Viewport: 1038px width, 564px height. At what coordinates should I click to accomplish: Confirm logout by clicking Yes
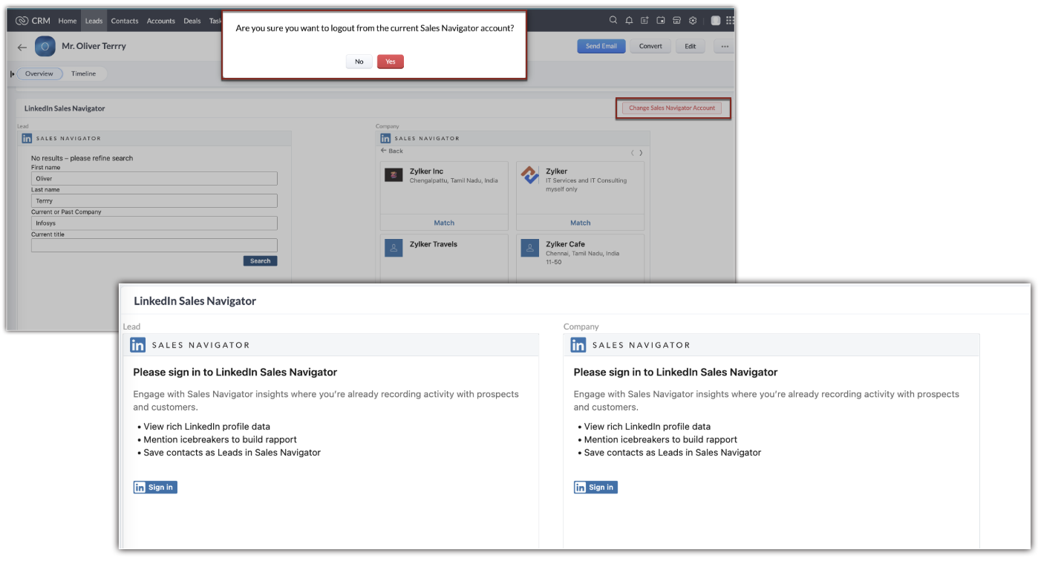point(391,62)
